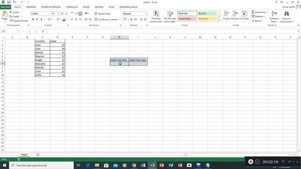This screenshot has height=169, width=301.
Task: Select cell containing Geovany
Action: (42, 64)
